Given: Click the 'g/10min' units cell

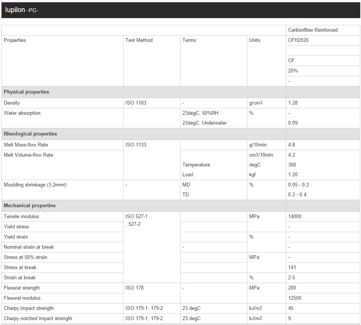Looking at the screenshot, I should tap(266, 145).
